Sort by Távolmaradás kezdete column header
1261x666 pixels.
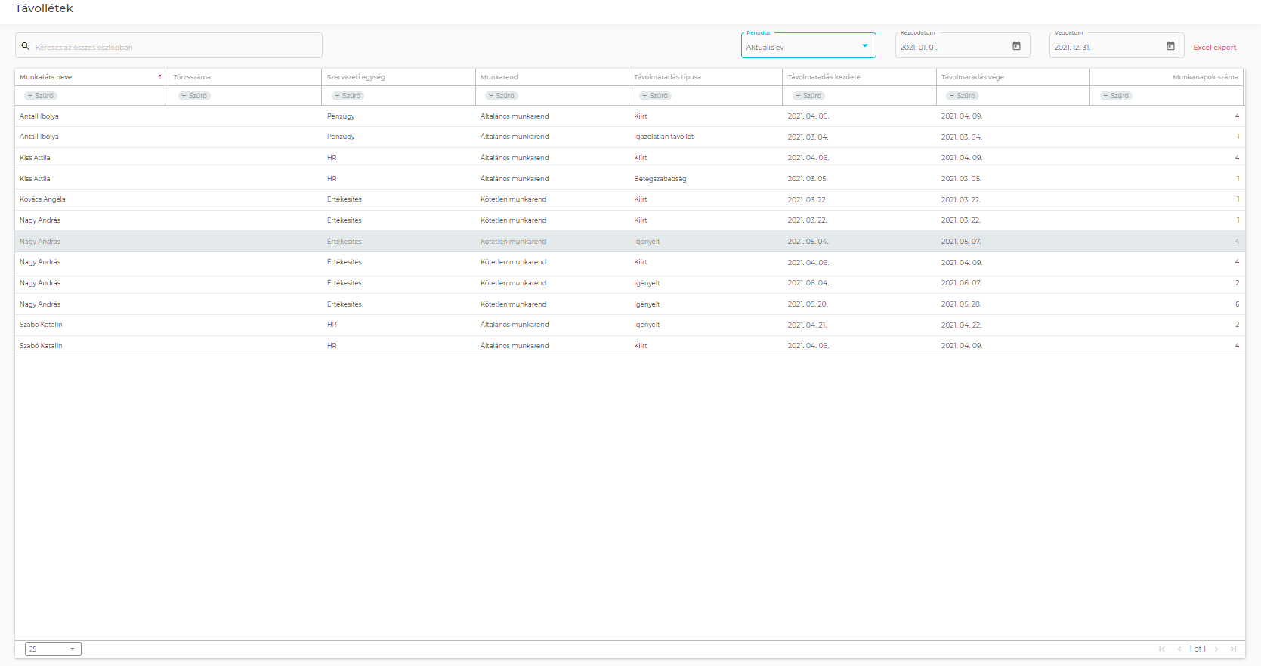point(824,77)
